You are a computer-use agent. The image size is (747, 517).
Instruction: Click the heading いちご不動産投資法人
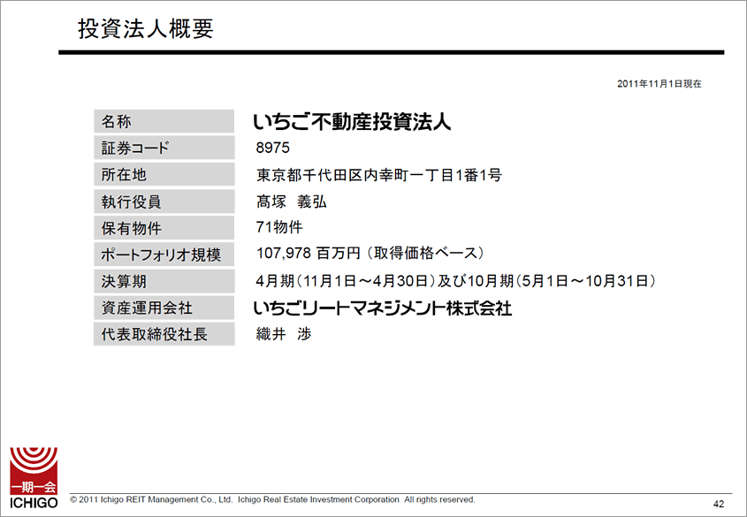[x=352, y=122]
